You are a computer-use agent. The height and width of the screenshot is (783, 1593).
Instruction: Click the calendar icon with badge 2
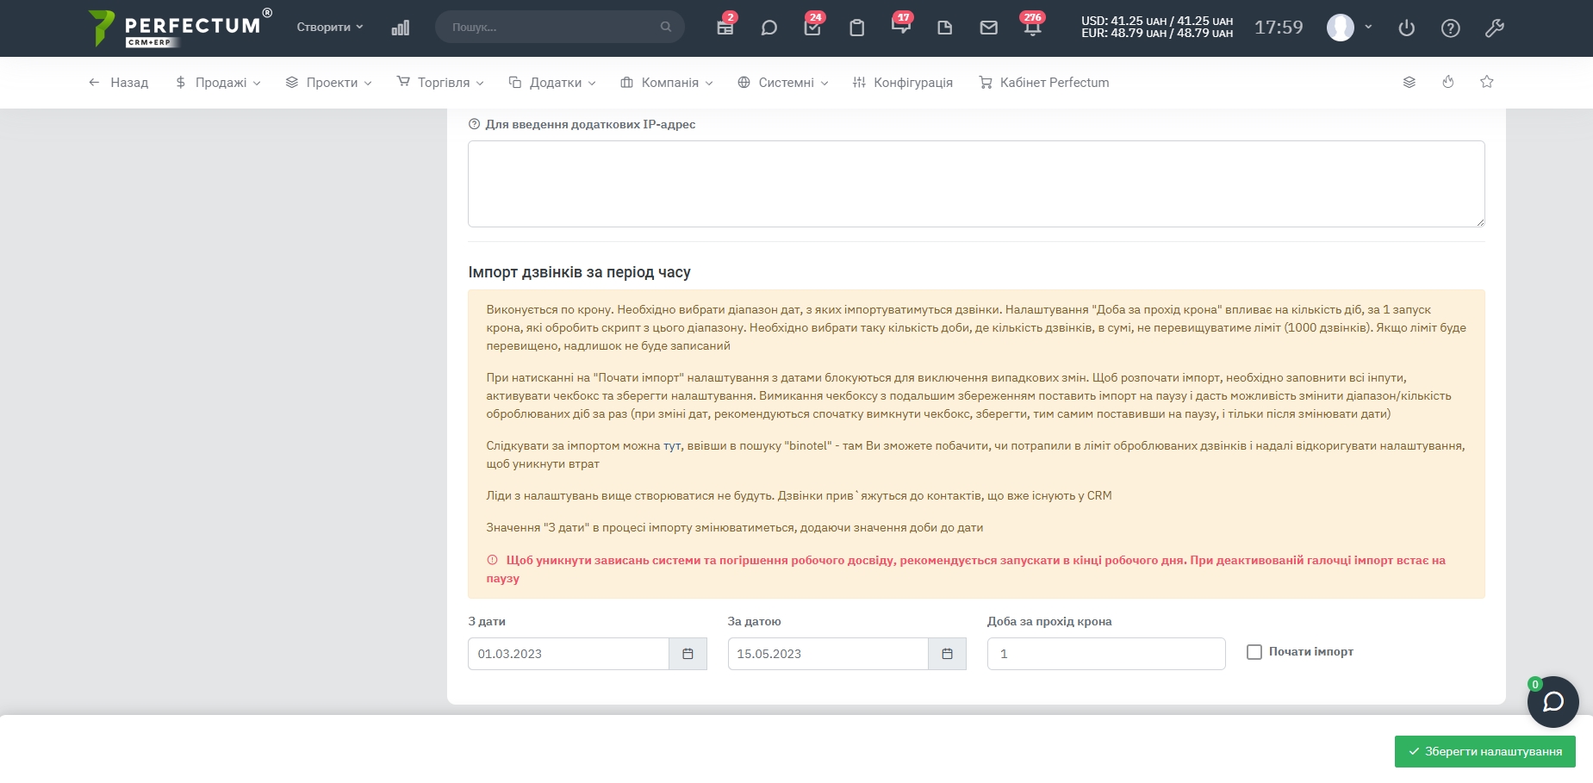tap(725, 28)
